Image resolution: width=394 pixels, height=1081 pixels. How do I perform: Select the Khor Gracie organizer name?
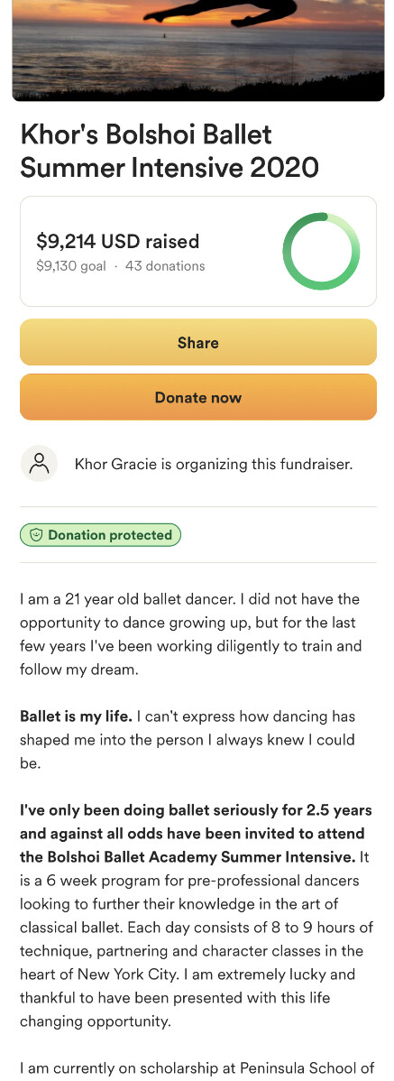115,464
